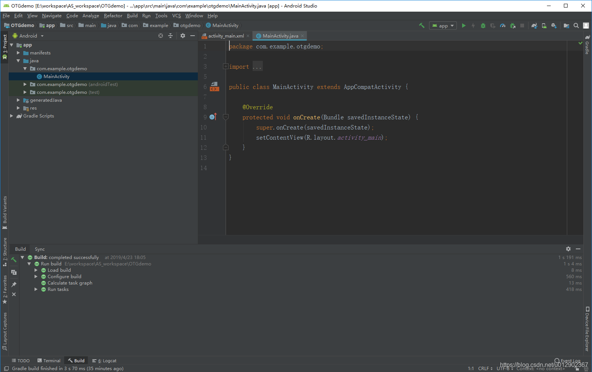Expand the manifests folder
The height and width of the screenshot is (372, 592).
click(x=18, y=53)
